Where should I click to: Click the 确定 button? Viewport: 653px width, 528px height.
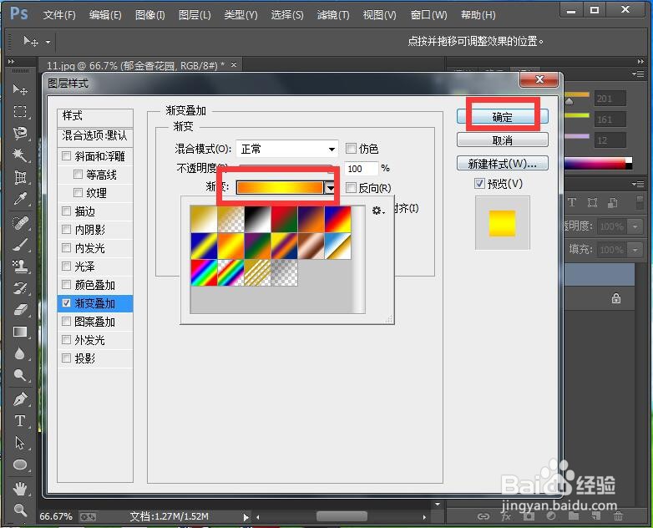click(502, 117)
